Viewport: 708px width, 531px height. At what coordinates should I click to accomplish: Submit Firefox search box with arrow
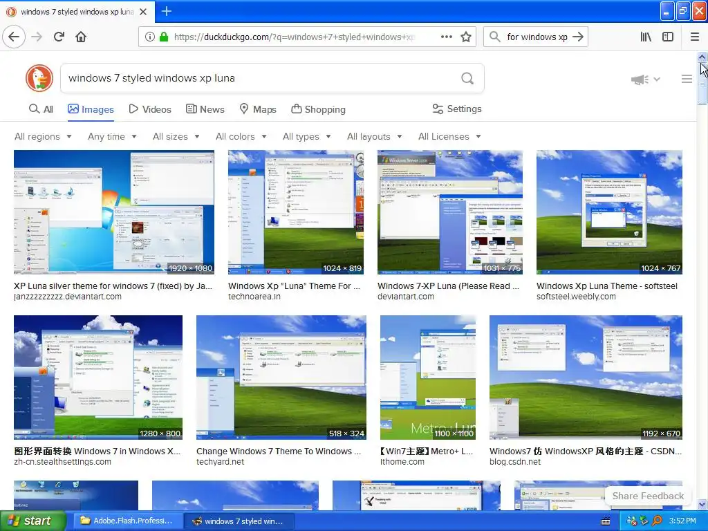pyautogui.click(x=577, y=37)
